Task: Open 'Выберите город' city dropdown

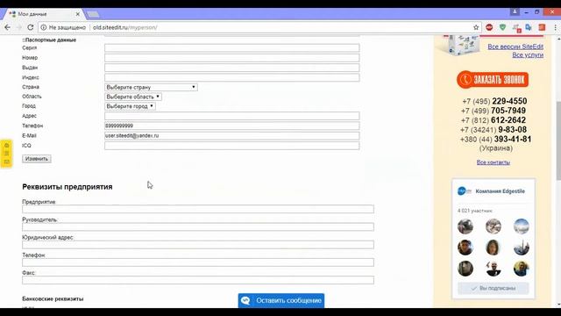Action: pyautogui.click(x=131, y=106)
